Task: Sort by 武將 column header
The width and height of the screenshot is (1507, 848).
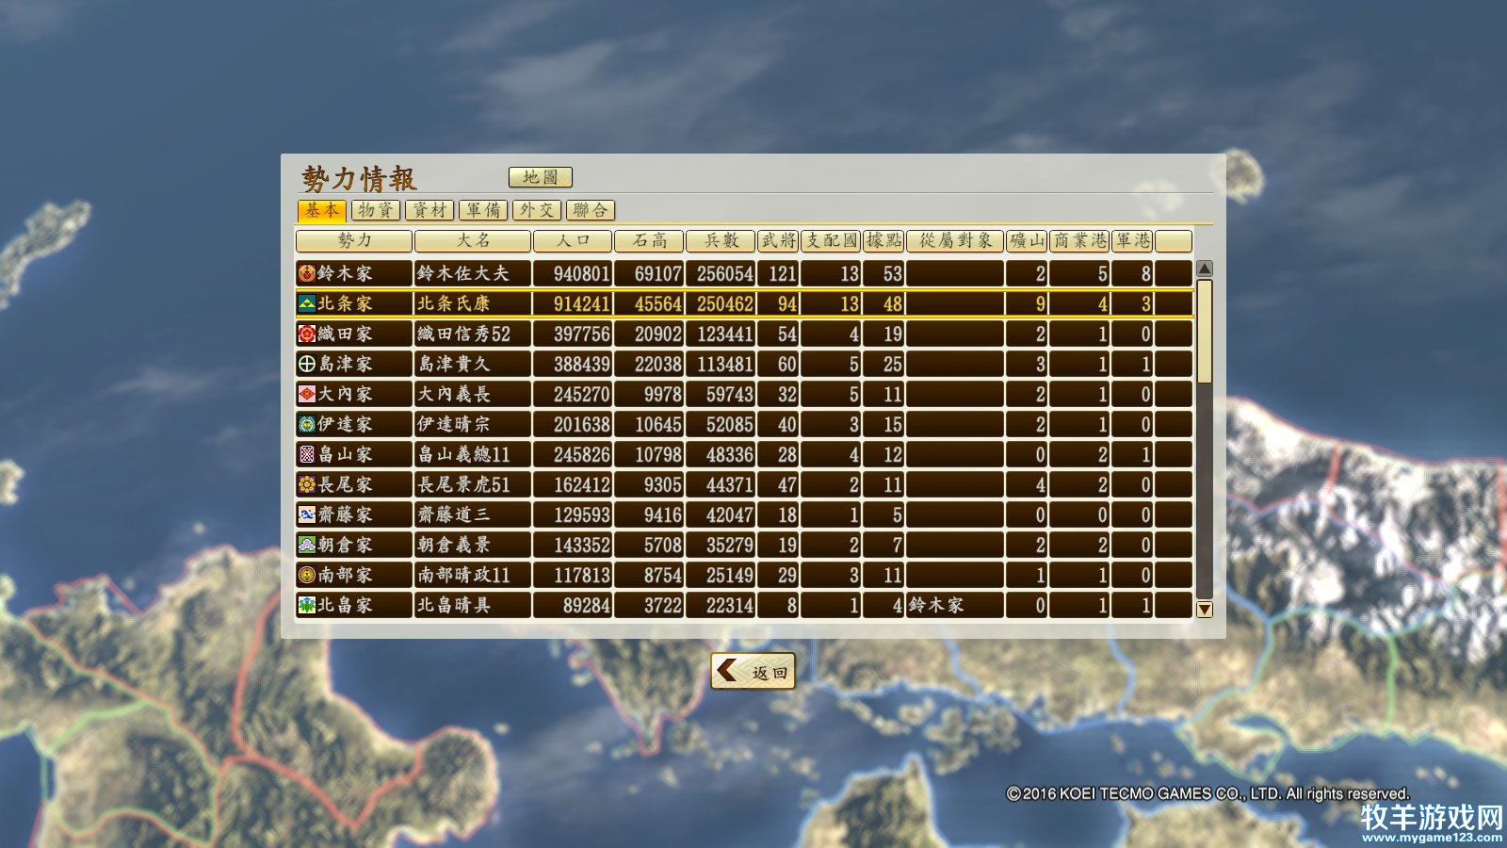Action: pyautogui.click(x=778, y=241)
